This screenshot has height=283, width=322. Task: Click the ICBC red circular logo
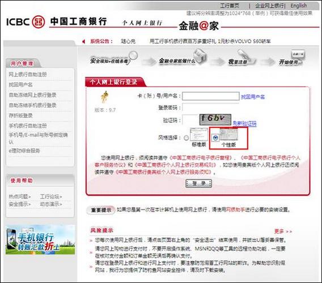tap(39, 22)
